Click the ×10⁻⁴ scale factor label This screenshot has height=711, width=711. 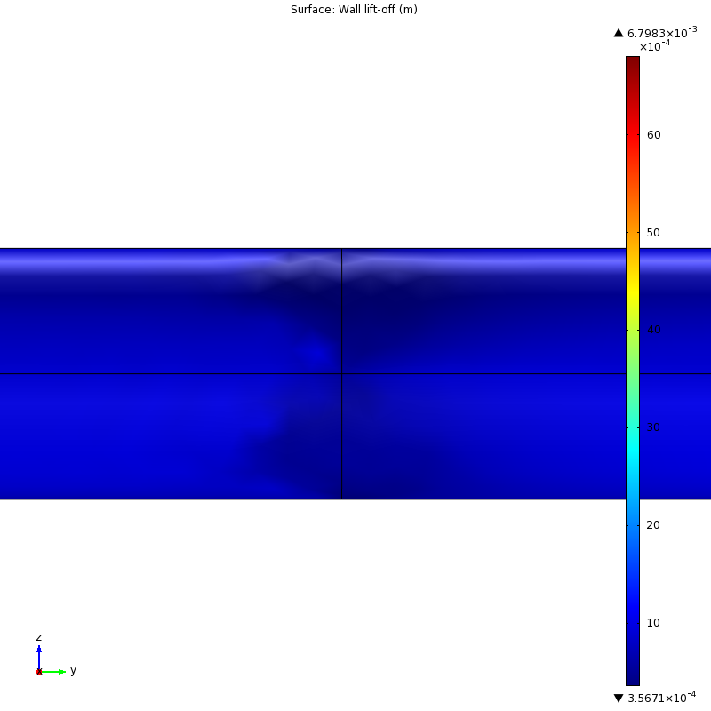click(x=655, y=46)
